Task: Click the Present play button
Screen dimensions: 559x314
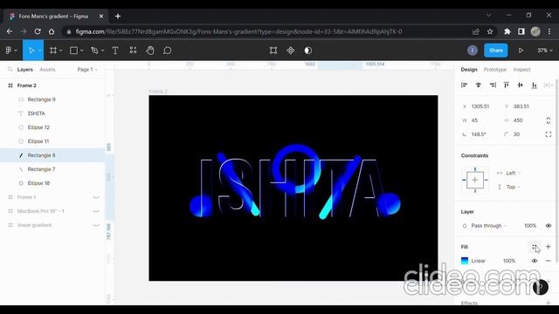Action: point(521,51)
